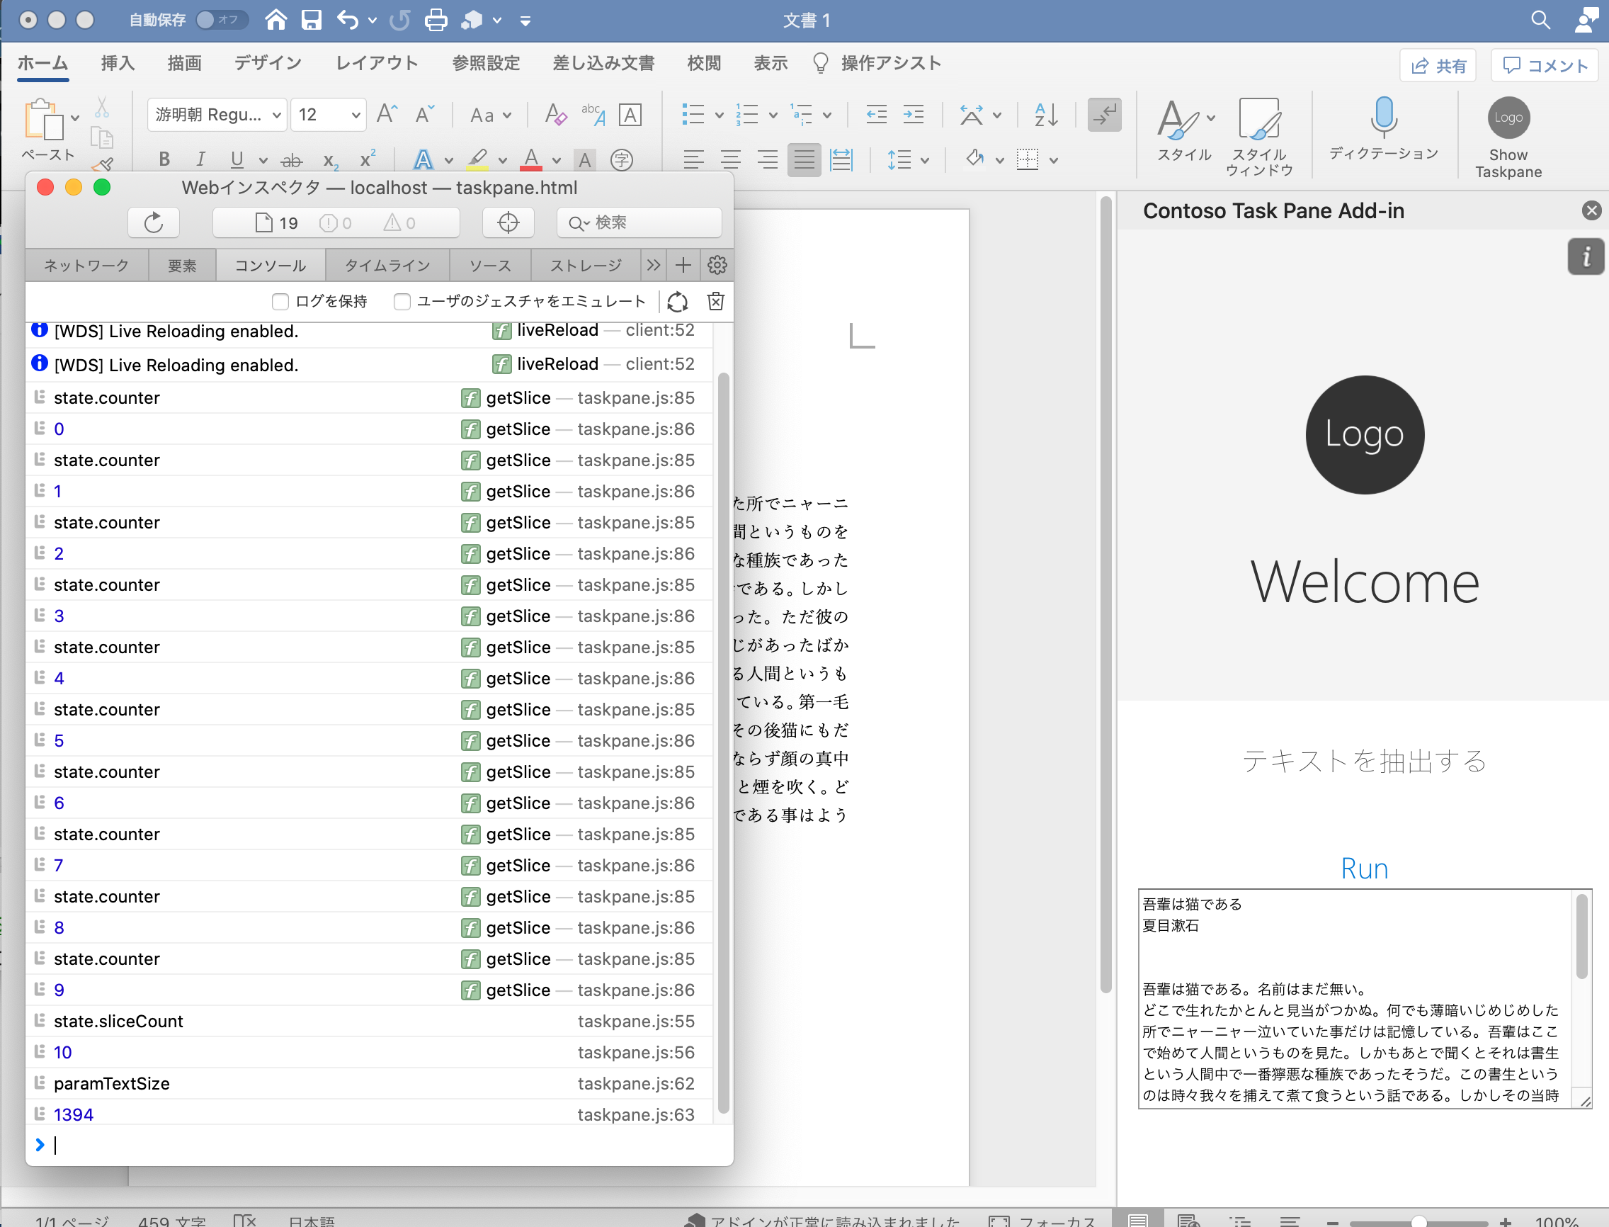Apply bold formatting with the B icon
This screenshot has height=1227, width=1609.
coord(164,159)
